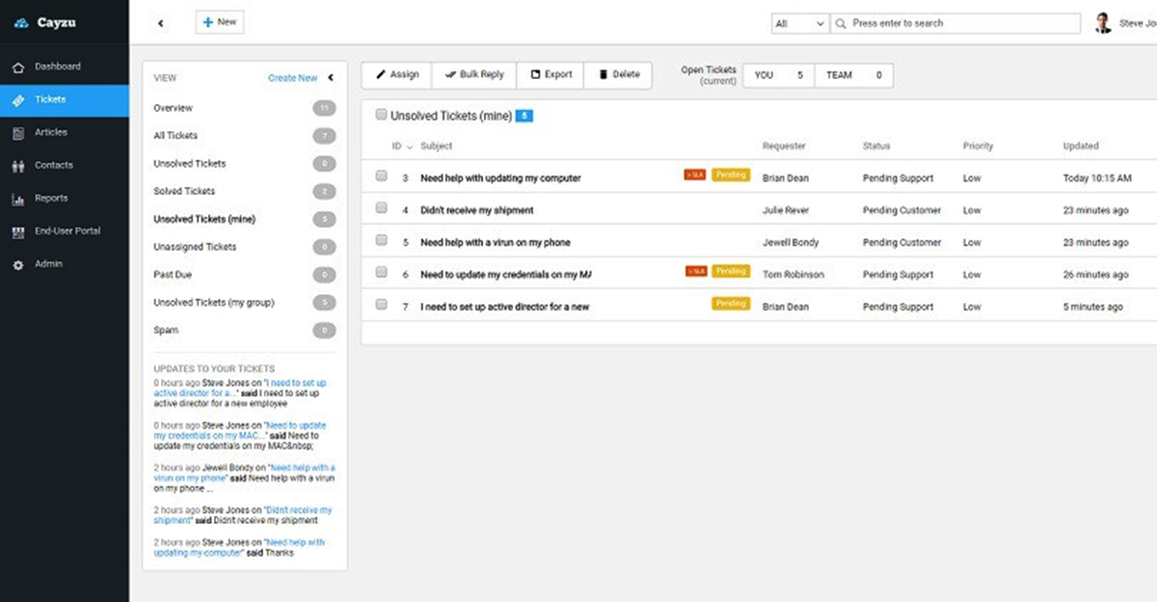The height and width of the screenshot is (602, 1157).
Task: Click the Bulk Reply button
Action: coord(473,74)
